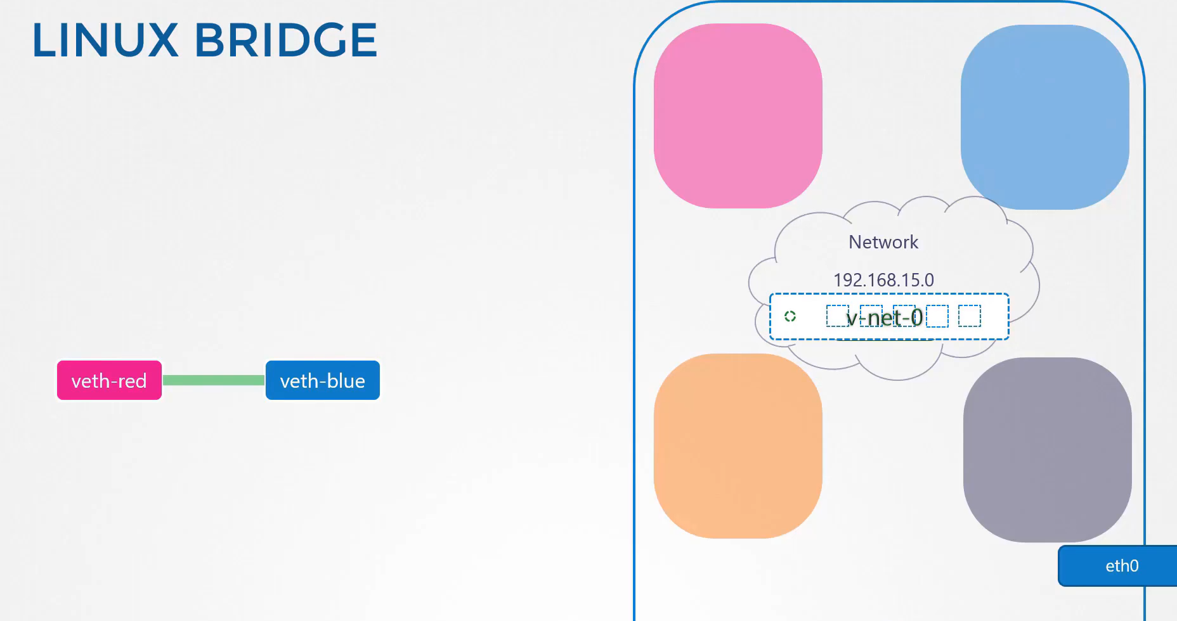Screen dimensions: 1177x621
Task: Select the orange namespace shape
Action: [738, 446]
